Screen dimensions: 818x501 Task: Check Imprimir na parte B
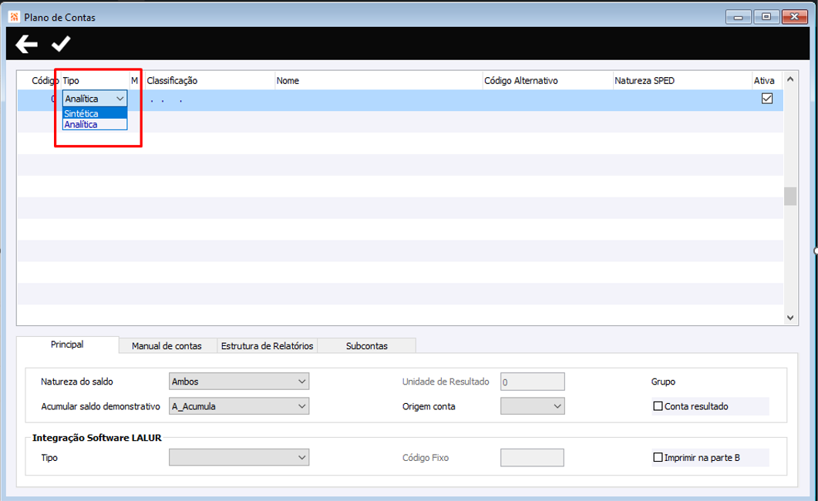pyautogui.click(x=658, y=457)
